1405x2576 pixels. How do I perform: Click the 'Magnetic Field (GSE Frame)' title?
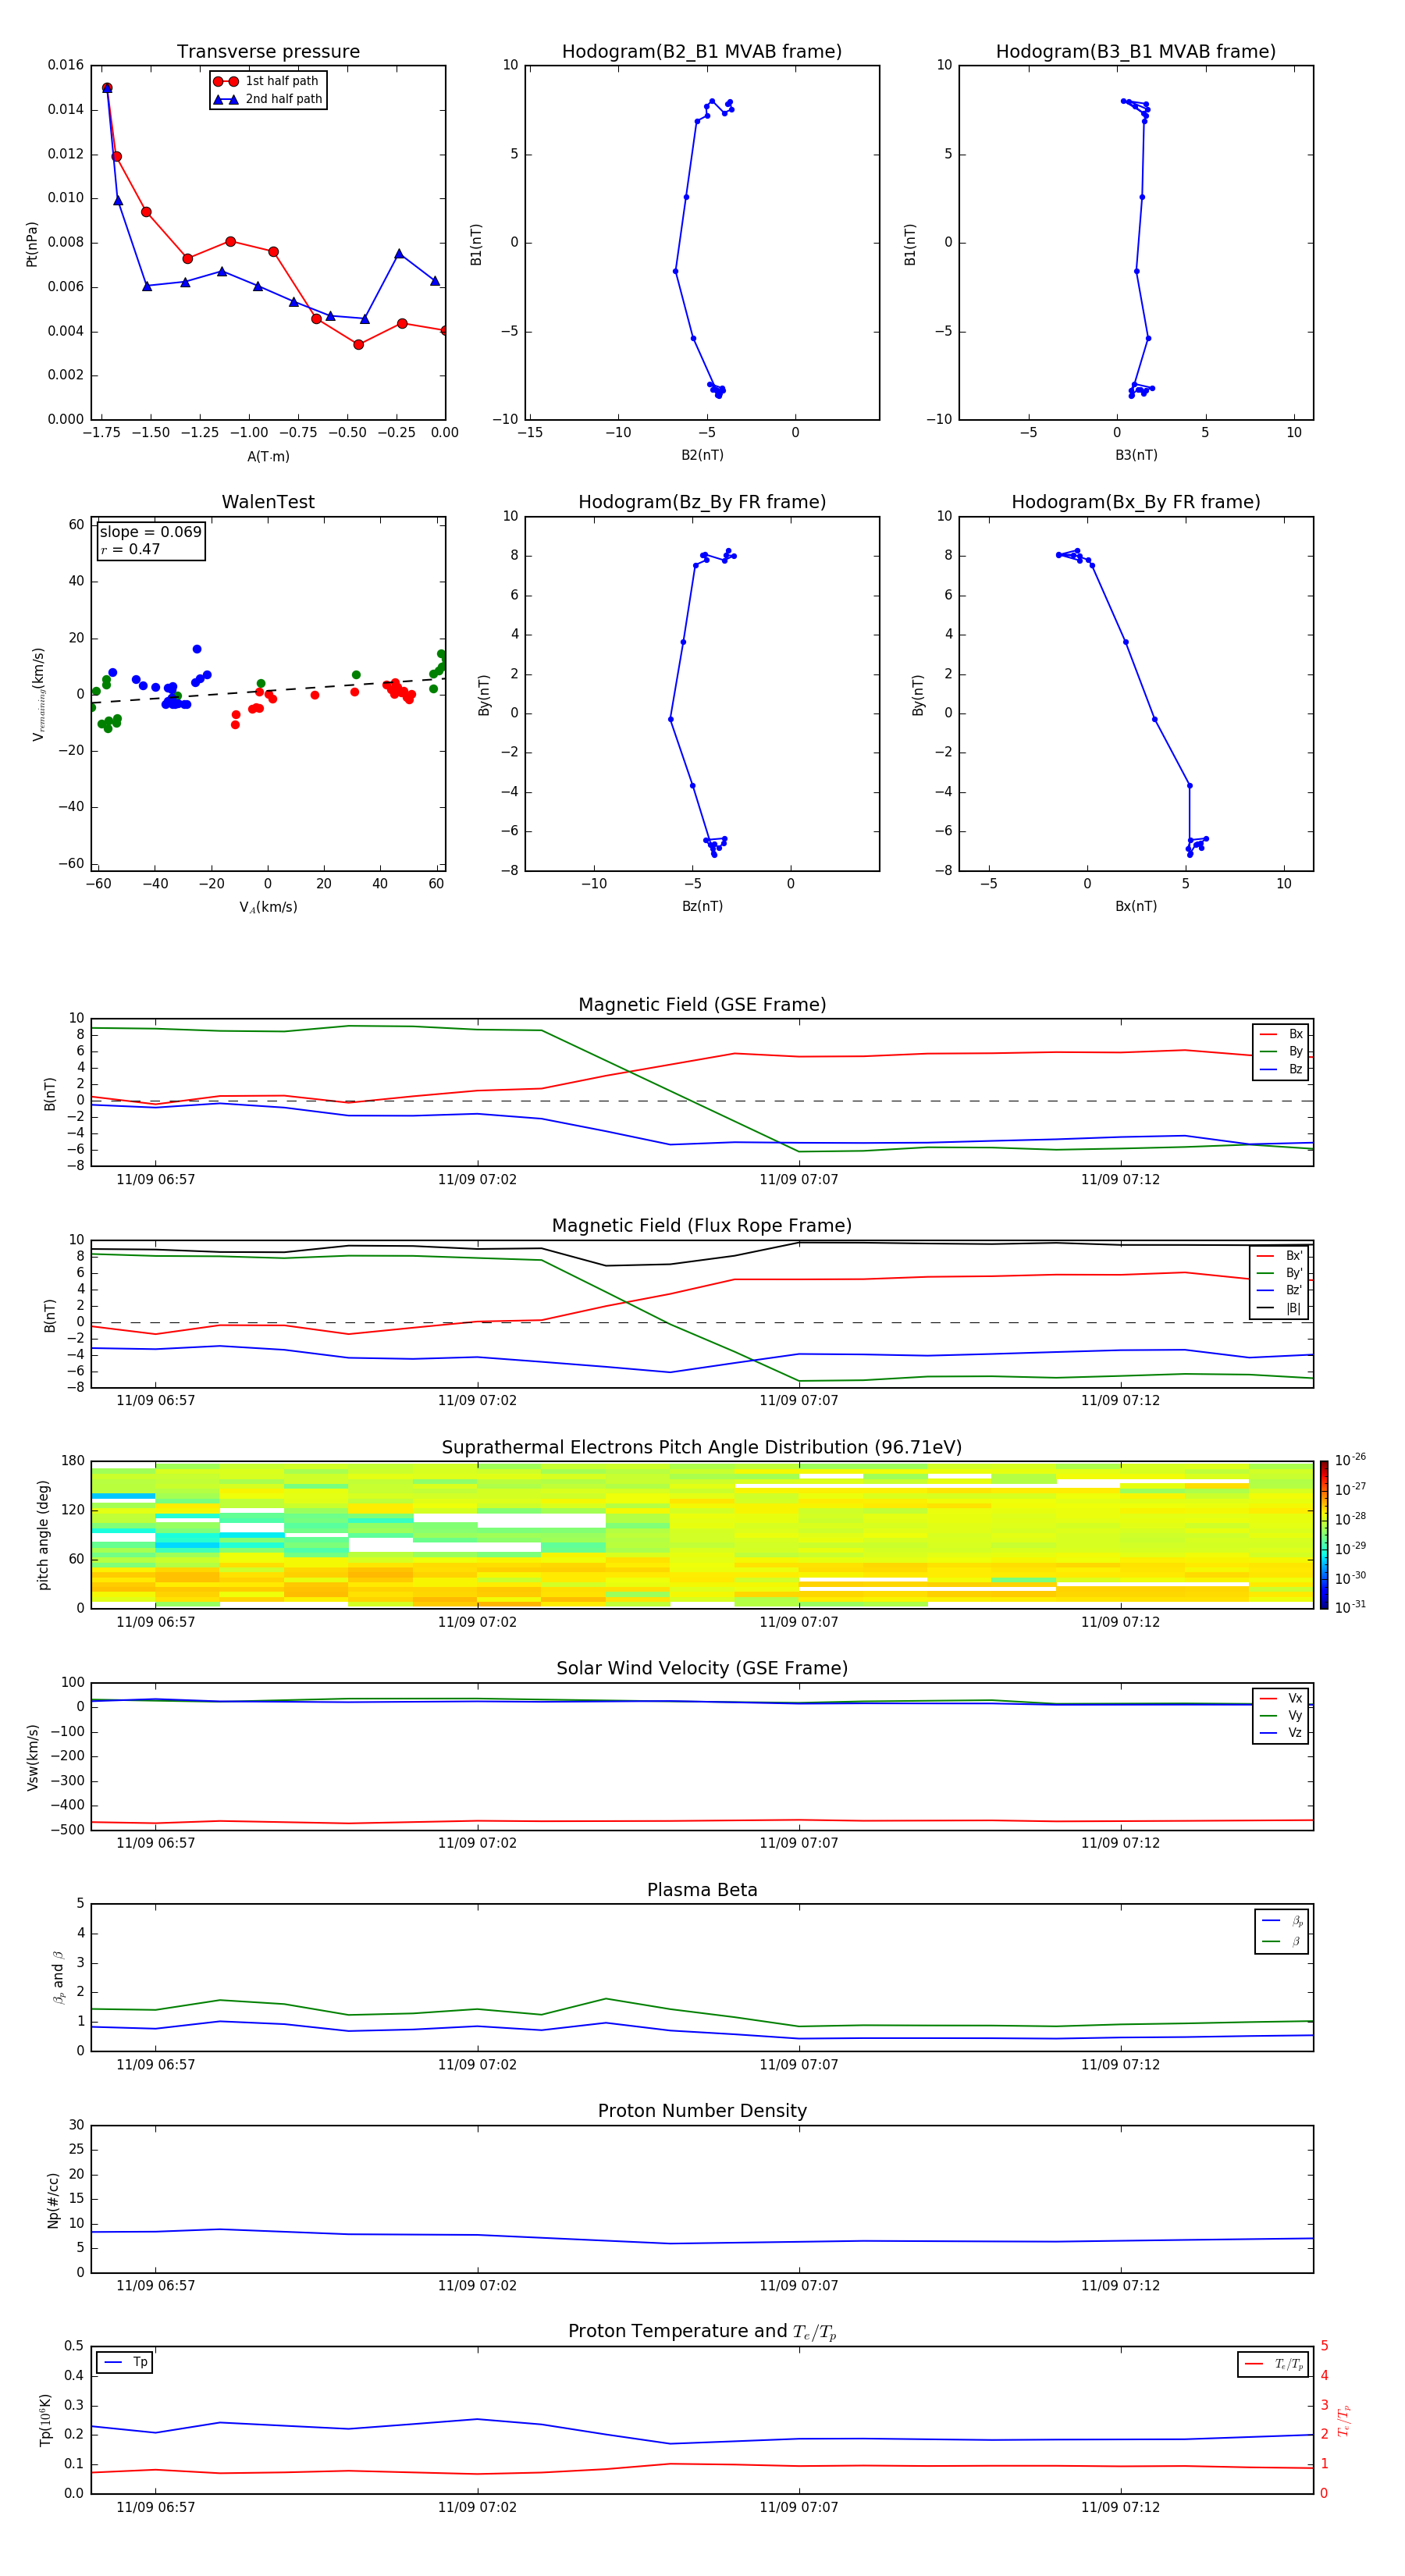point(702,1005)
